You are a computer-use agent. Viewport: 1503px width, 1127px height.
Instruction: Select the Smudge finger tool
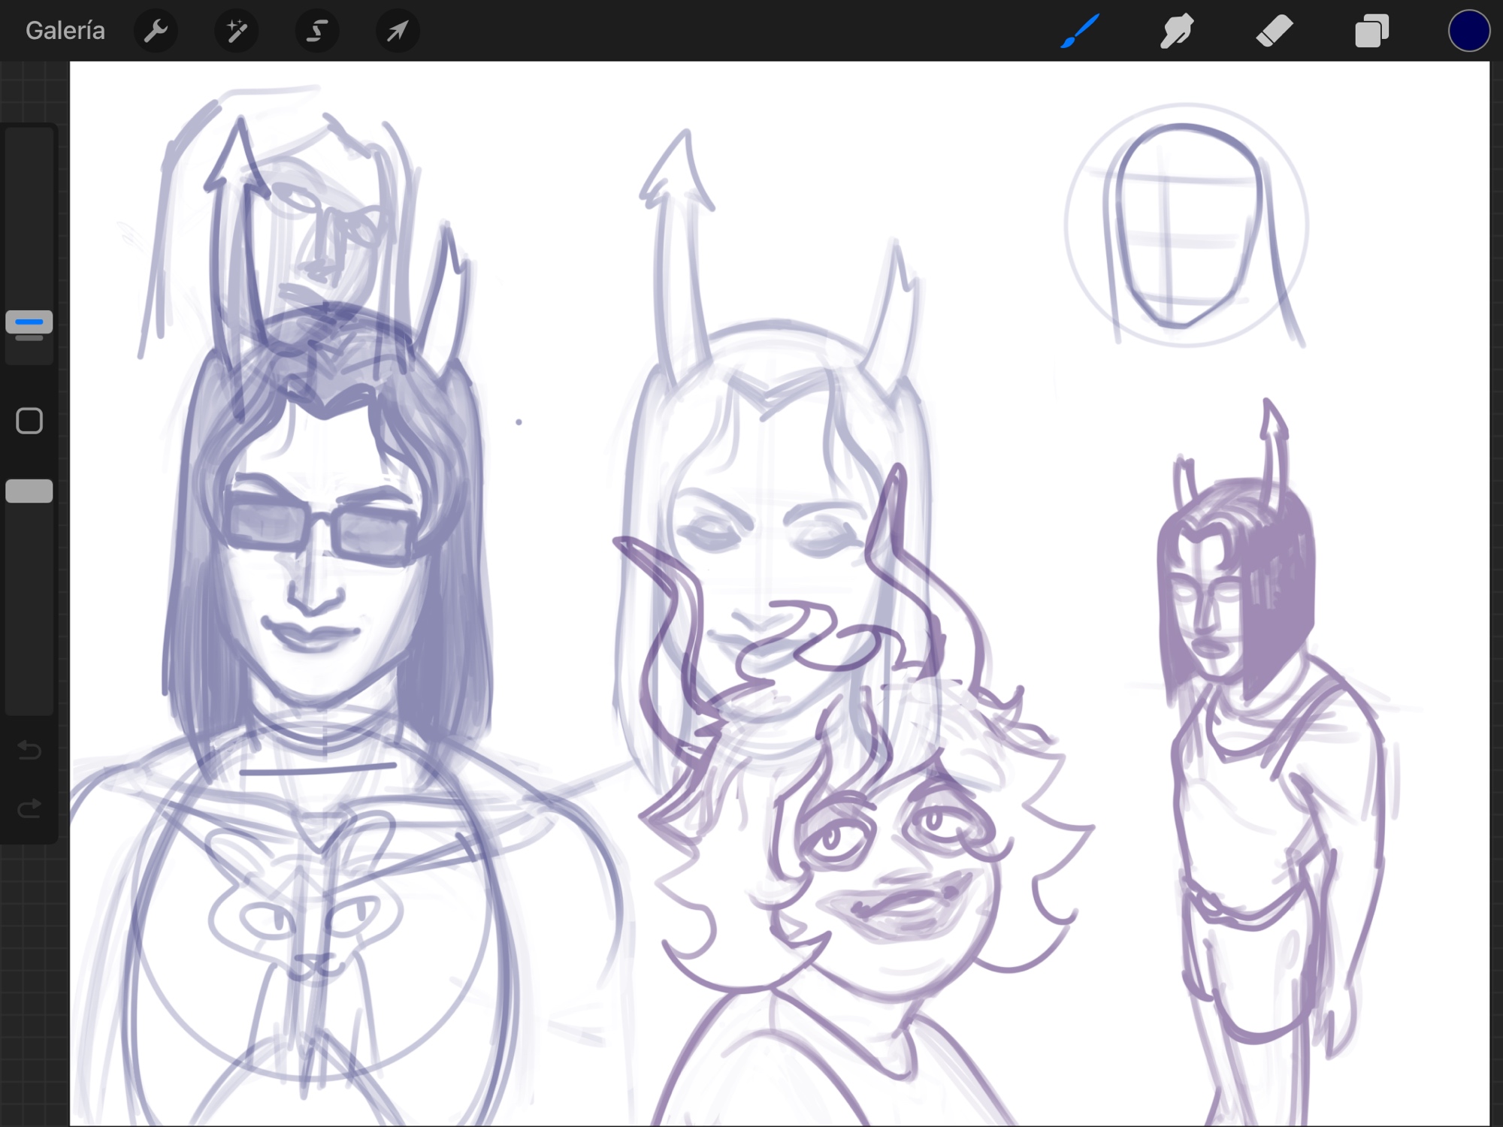click(x=1176, y=31)
